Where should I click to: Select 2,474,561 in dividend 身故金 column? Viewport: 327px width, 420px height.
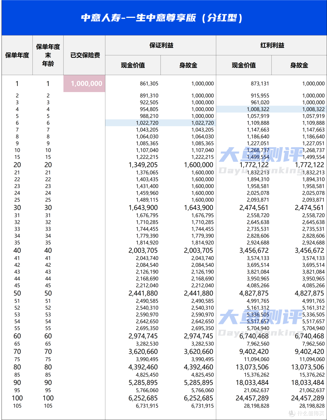coord(309,208)
